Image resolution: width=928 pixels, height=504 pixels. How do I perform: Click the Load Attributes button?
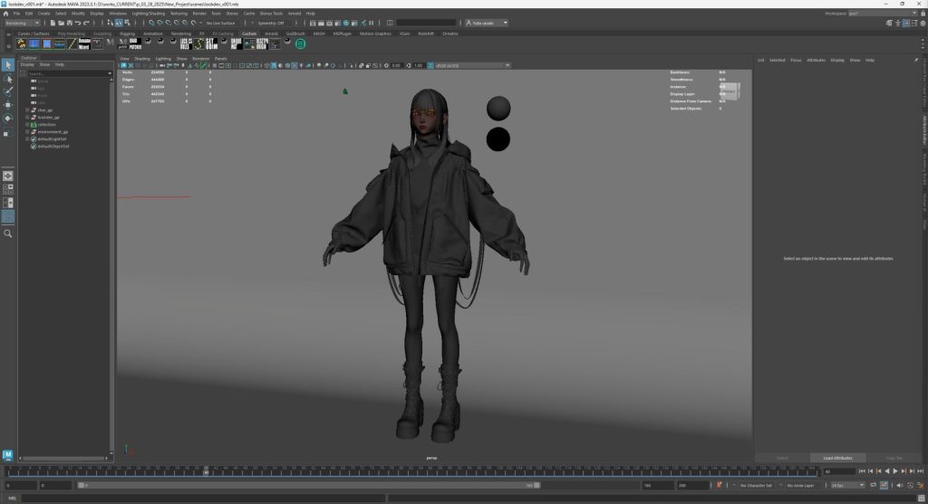[837, 458]
